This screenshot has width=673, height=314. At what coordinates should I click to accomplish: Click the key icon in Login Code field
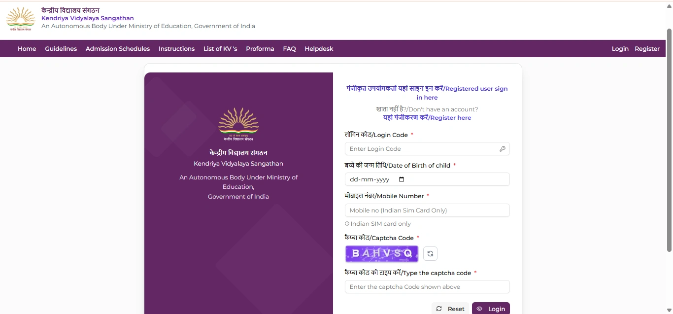tap(503, 148)
